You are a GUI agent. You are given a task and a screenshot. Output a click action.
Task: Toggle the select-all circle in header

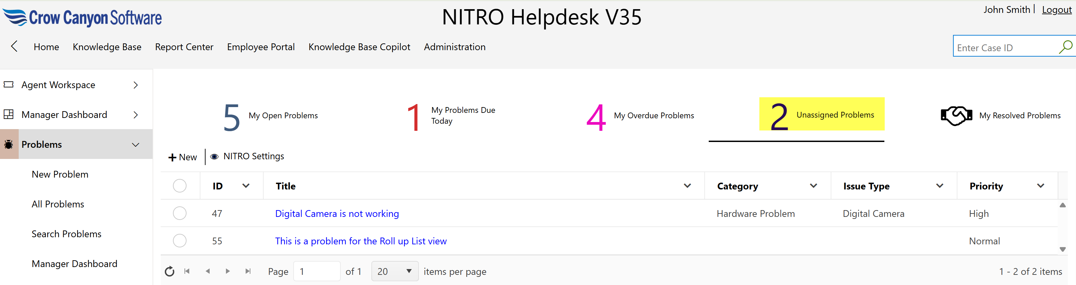tap(180, 186)
